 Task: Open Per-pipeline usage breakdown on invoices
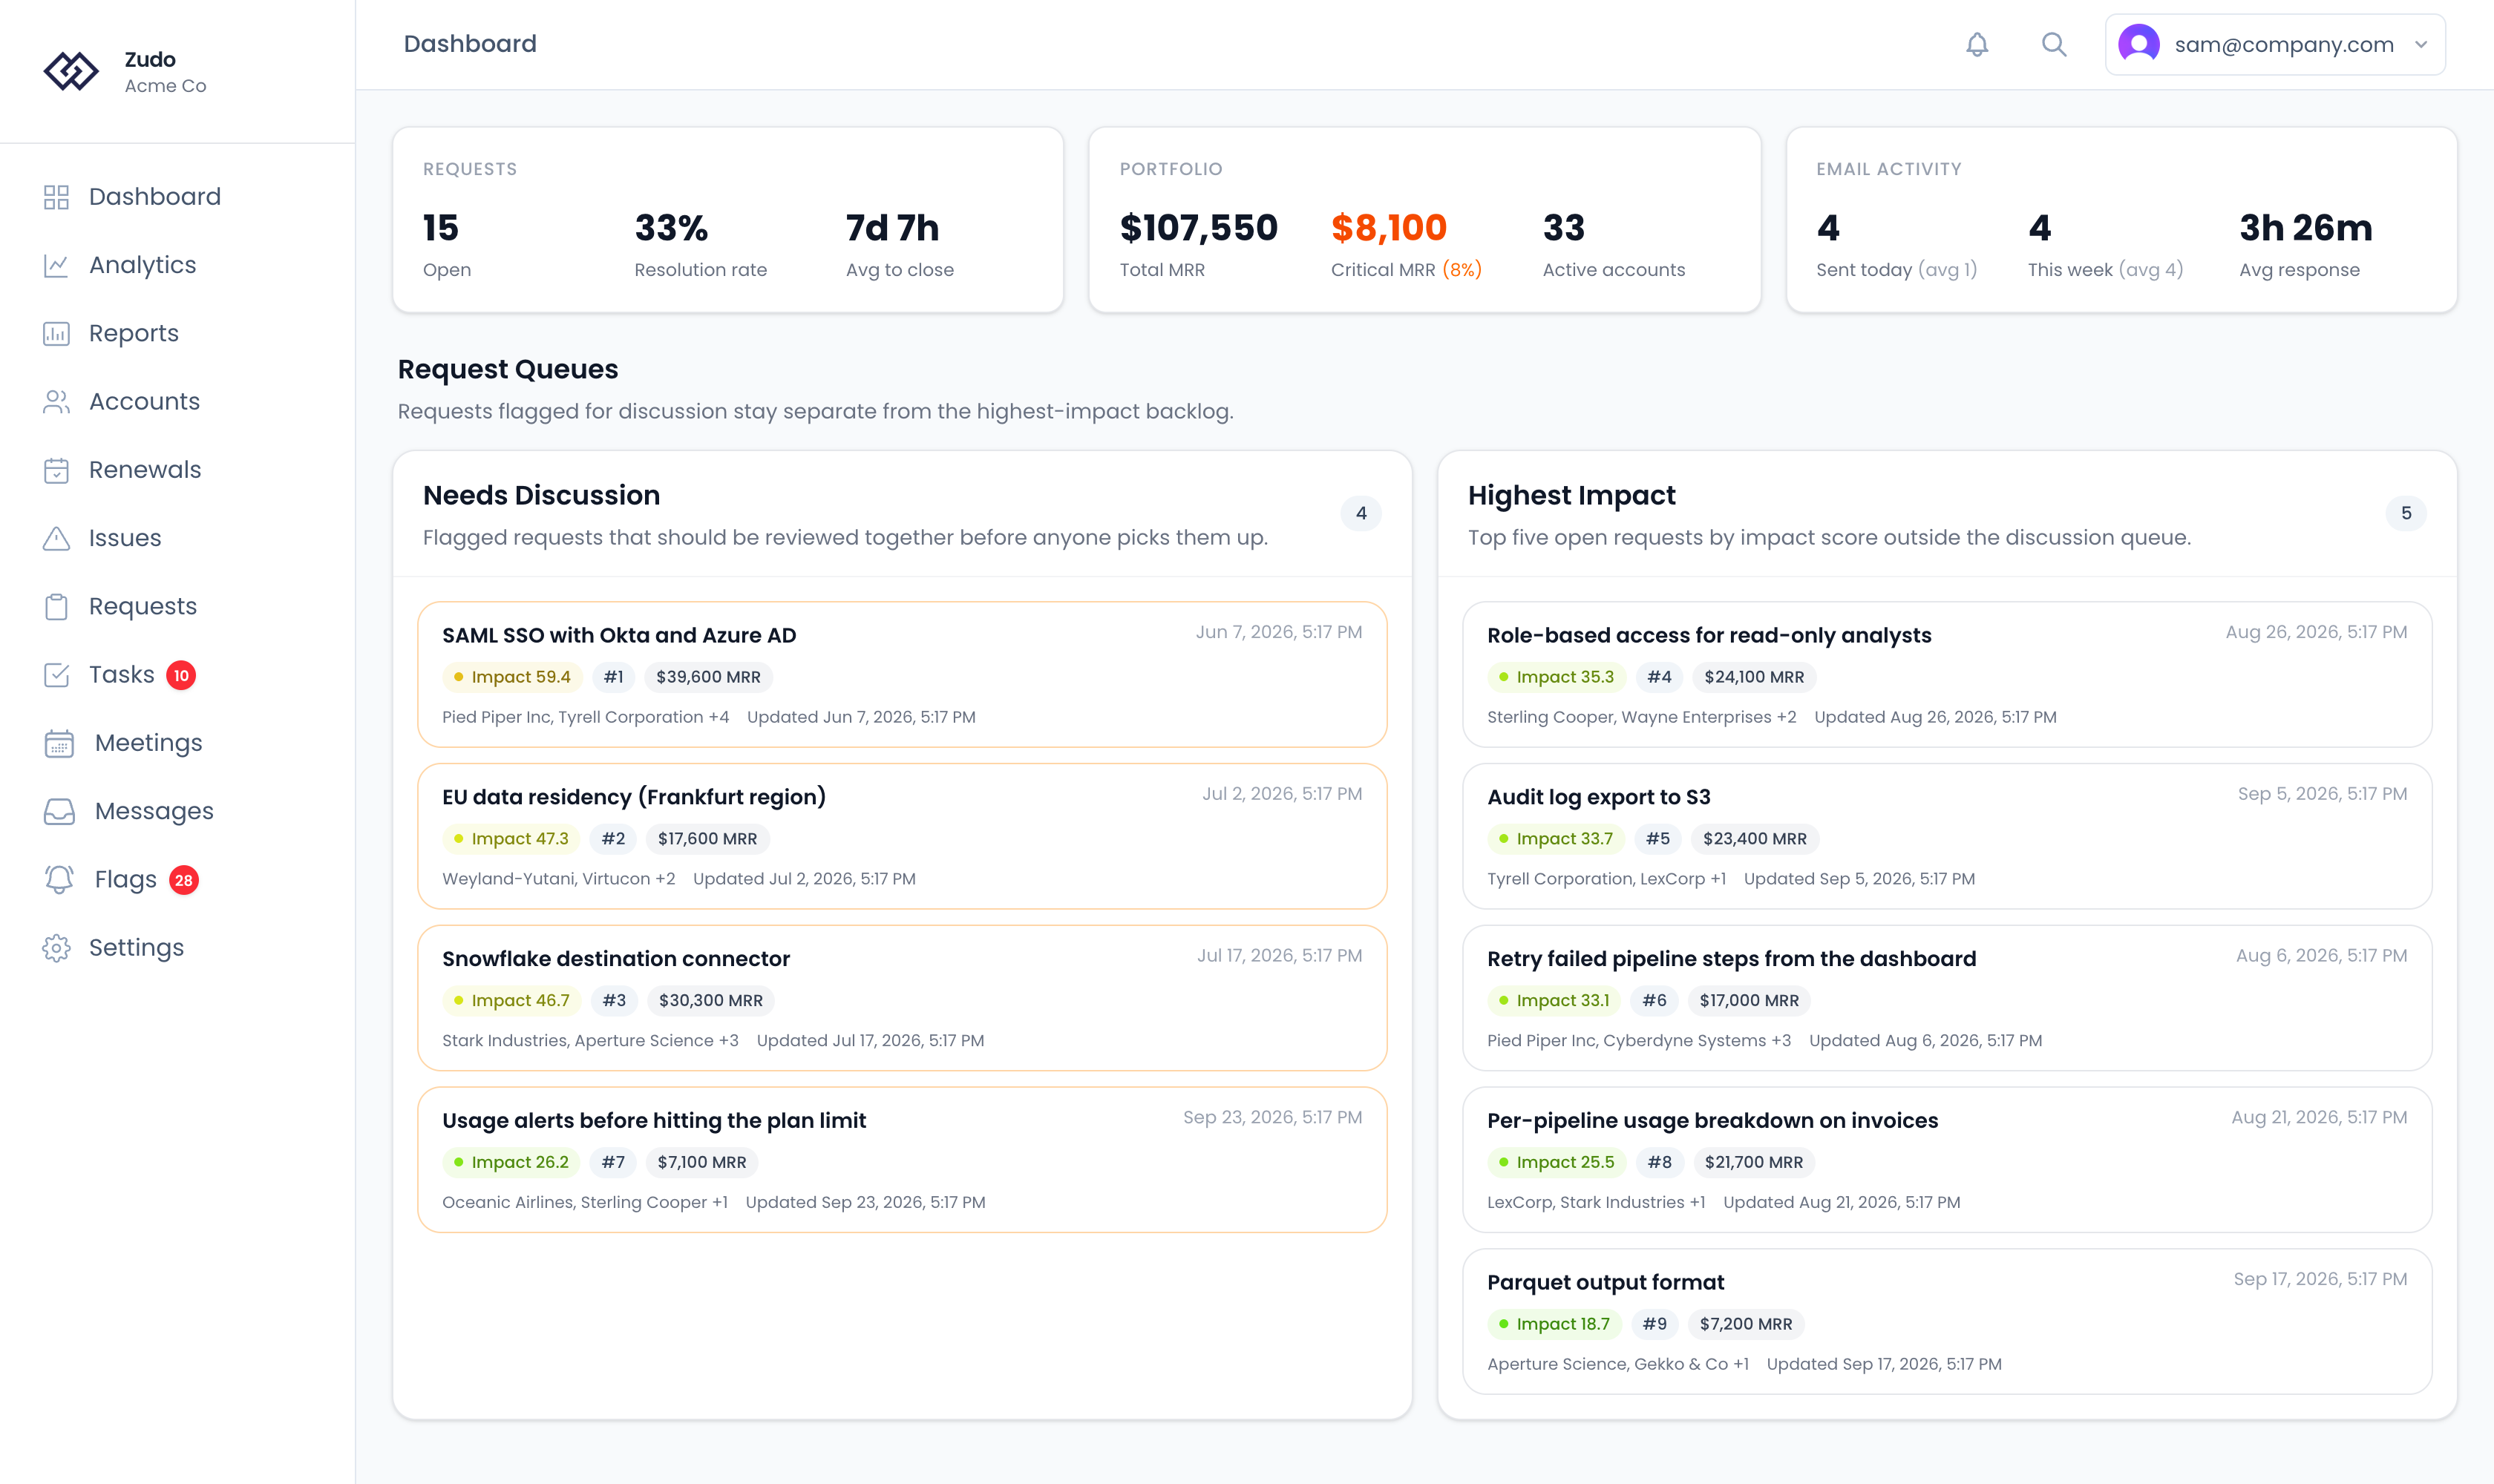tap(1947, 1160)
